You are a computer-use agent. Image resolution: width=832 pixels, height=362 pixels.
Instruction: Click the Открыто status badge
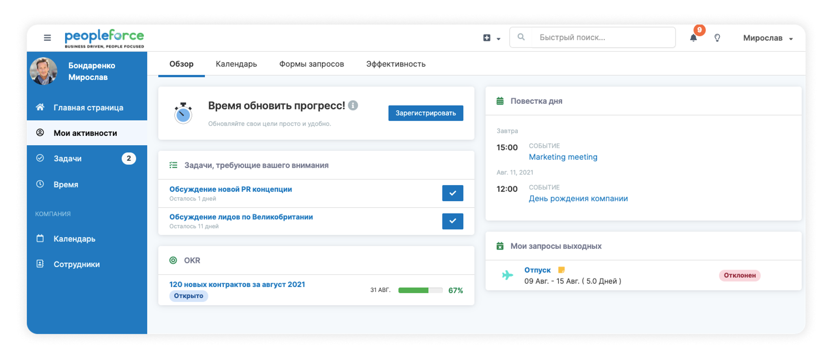188,296
